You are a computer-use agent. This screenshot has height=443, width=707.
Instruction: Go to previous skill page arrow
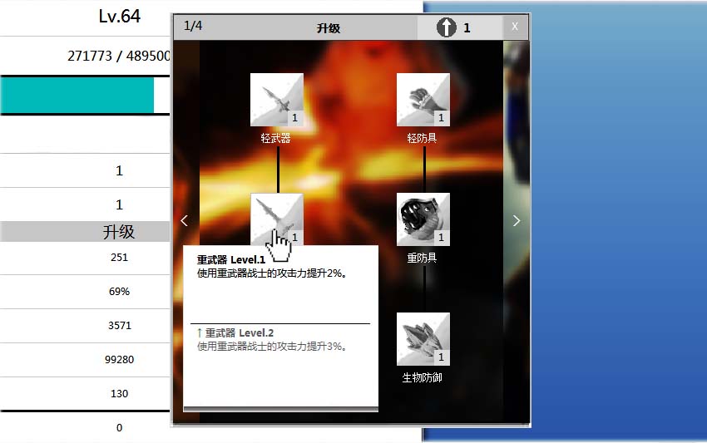pos(185,221)
